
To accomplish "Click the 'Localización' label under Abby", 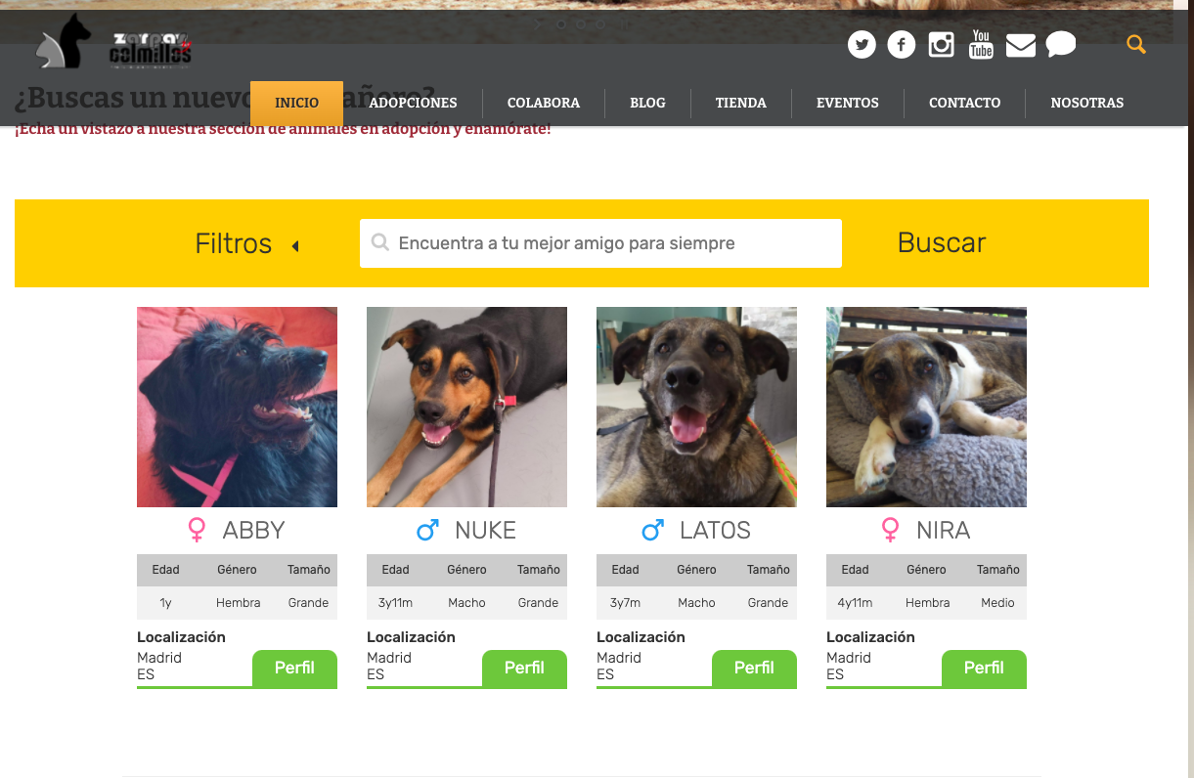I will pos(181,637).
